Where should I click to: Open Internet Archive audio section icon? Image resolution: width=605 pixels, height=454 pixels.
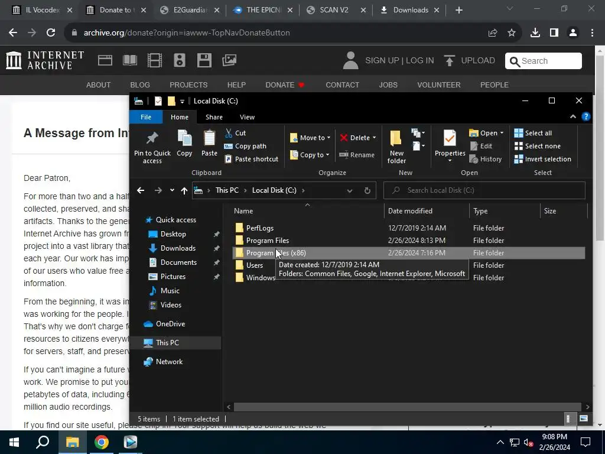click(180, 61)
